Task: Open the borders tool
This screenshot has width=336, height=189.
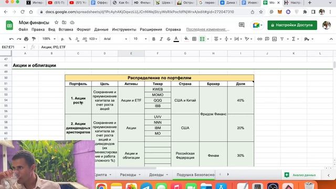Action: click(x=194, y=39)
